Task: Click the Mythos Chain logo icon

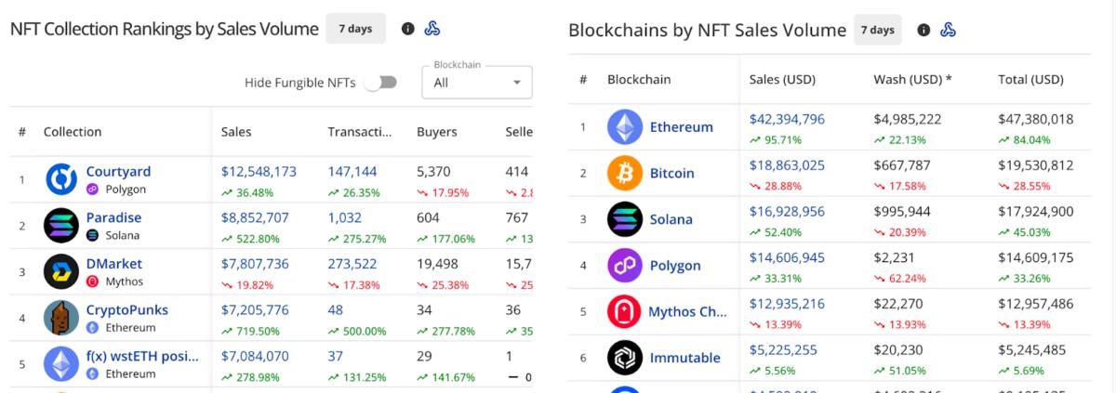Action: pyautogui.click(x=625, y=311)
